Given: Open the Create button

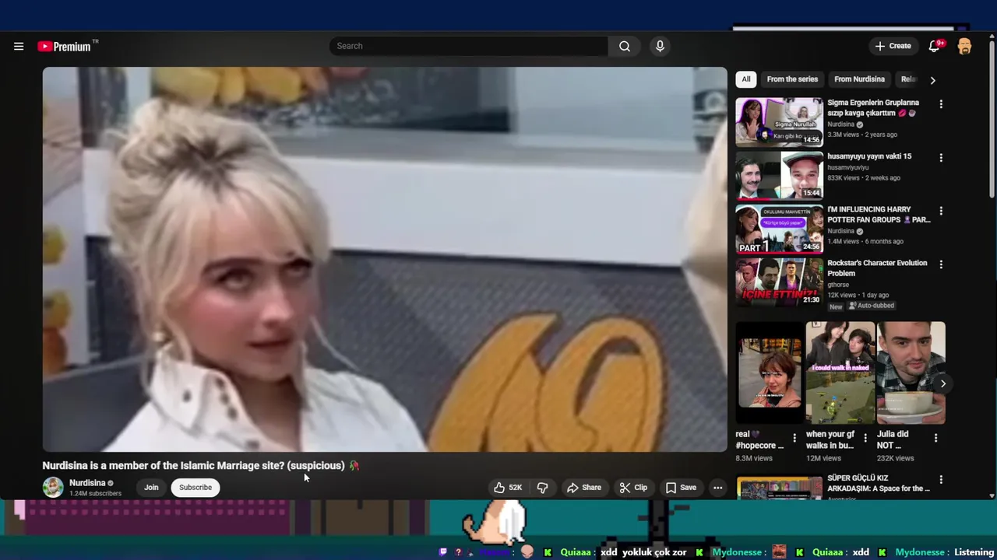Looking at the screenshot, I should [893, 46].
